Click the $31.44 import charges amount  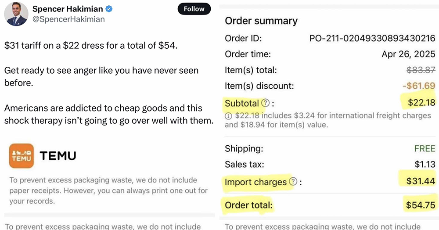pyautogui.click(x=421, y=181)
